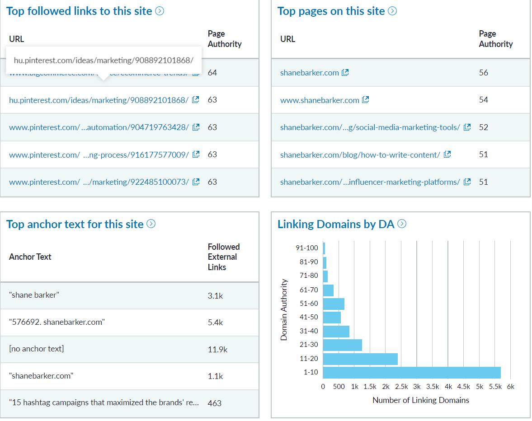Click the hu.pinterest.com URL tooltip popup
The image size is (532, 421).
click(x=104, y=61)
